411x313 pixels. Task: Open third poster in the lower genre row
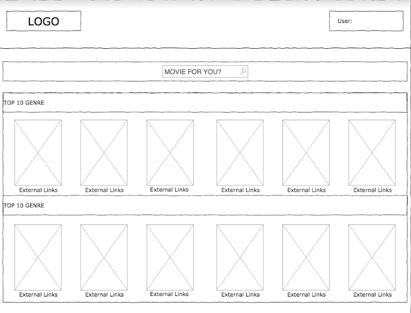(x=170, y=257)
